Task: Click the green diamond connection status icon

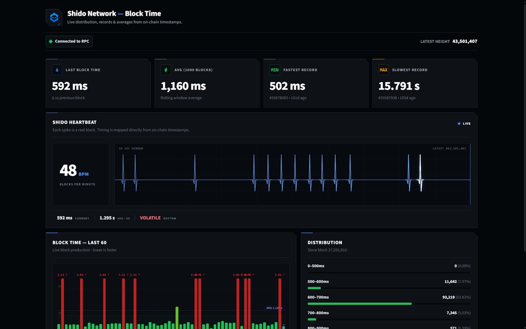Action: [51, 41]
